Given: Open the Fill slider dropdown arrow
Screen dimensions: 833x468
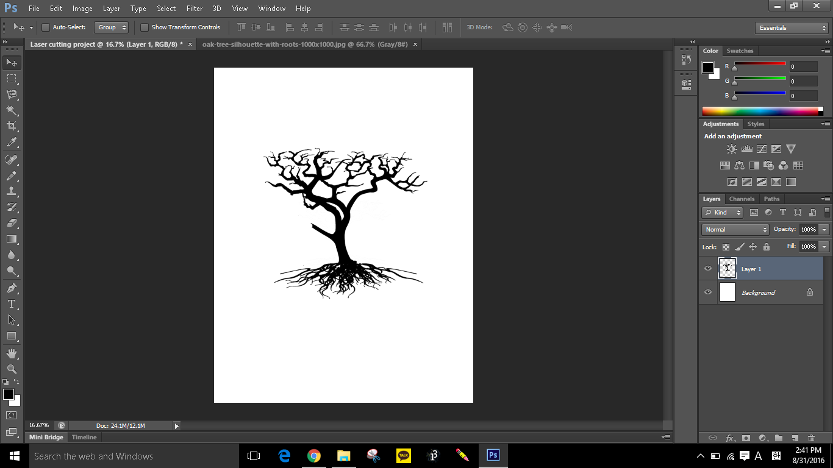Looking at the screenshot, I should click(x=824, y=247).
